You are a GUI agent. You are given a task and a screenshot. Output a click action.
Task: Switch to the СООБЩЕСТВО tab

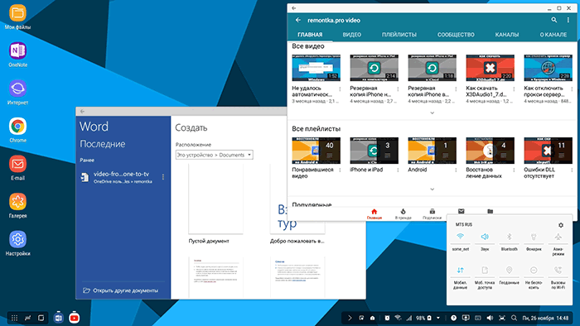456,35
